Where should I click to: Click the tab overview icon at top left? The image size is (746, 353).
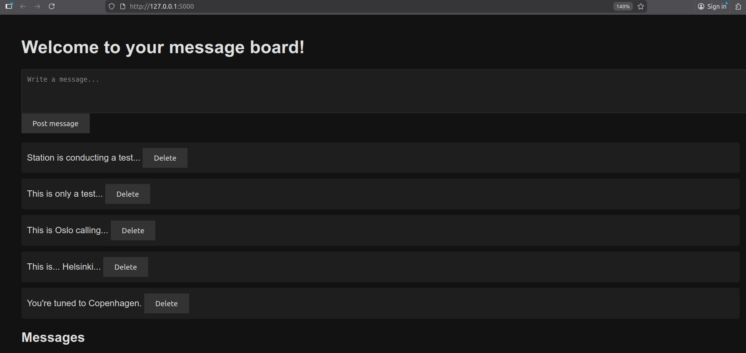pyautogui.click(x=9, y=6)
